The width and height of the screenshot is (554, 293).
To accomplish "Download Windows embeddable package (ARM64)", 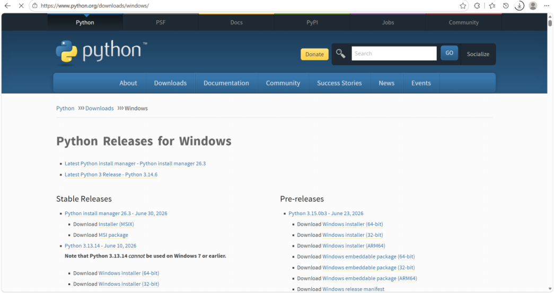I will [370, 279].
